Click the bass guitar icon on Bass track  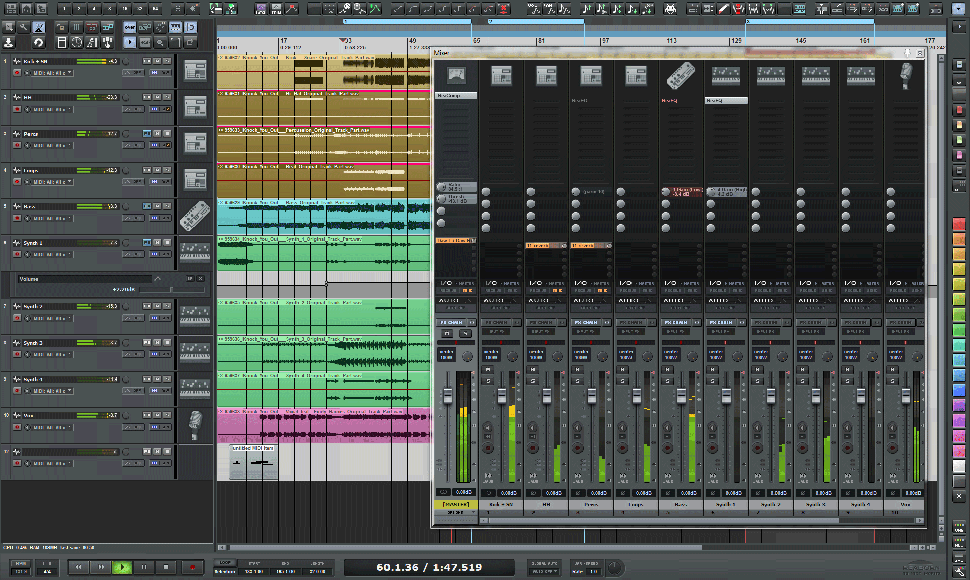(x=195, y=216)
